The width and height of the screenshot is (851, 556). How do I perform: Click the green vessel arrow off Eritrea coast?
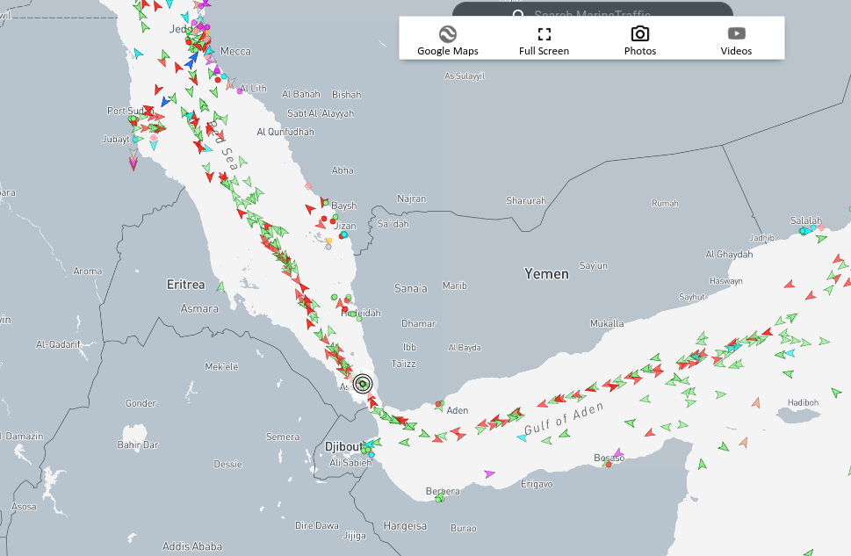click(220, 286)
